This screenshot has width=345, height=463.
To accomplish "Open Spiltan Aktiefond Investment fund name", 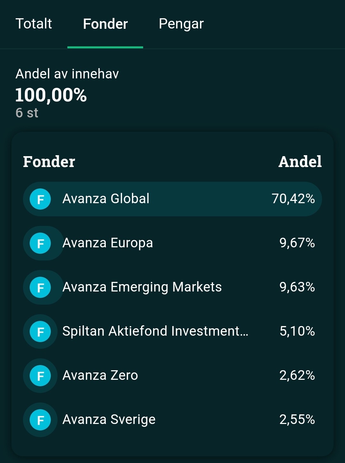I will pyautogui.click(x=155, y=331).
